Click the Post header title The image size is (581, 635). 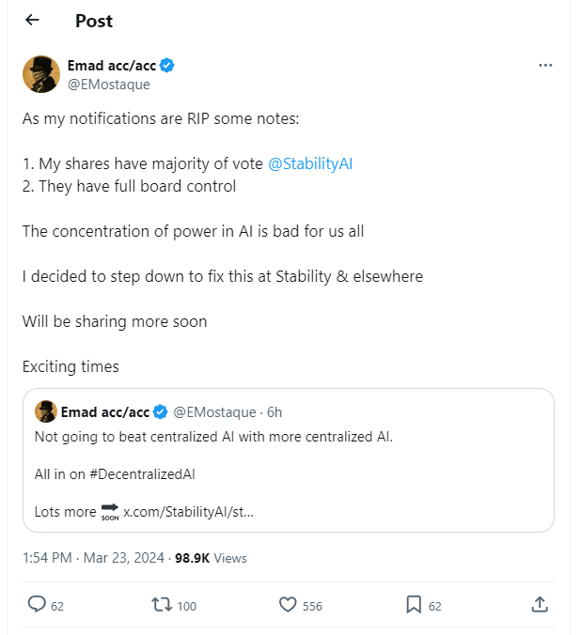94,21
